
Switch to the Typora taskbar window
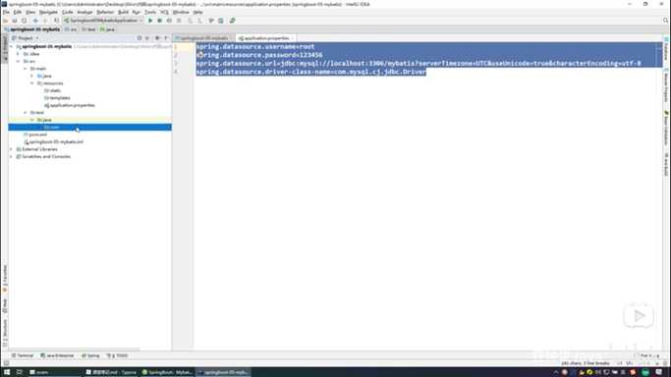(111, 372)
